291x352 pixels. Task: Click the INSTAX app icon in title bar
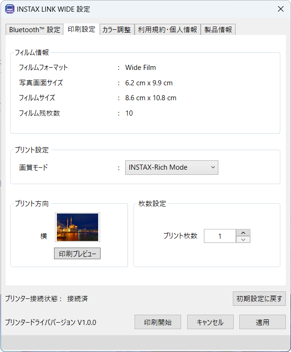[x=10, y=9]
